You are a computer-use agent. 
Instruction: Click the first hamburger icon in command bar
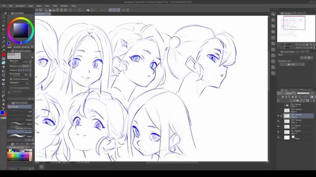[x=37, y=10]
